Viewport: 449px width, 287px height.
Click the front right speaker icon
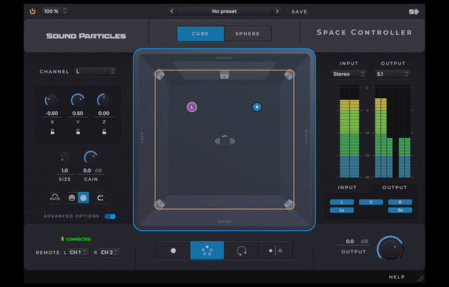[289, 75]
